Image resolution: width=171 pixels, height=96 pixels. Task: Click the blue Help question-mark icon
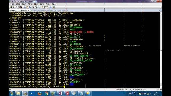point(50,7)
